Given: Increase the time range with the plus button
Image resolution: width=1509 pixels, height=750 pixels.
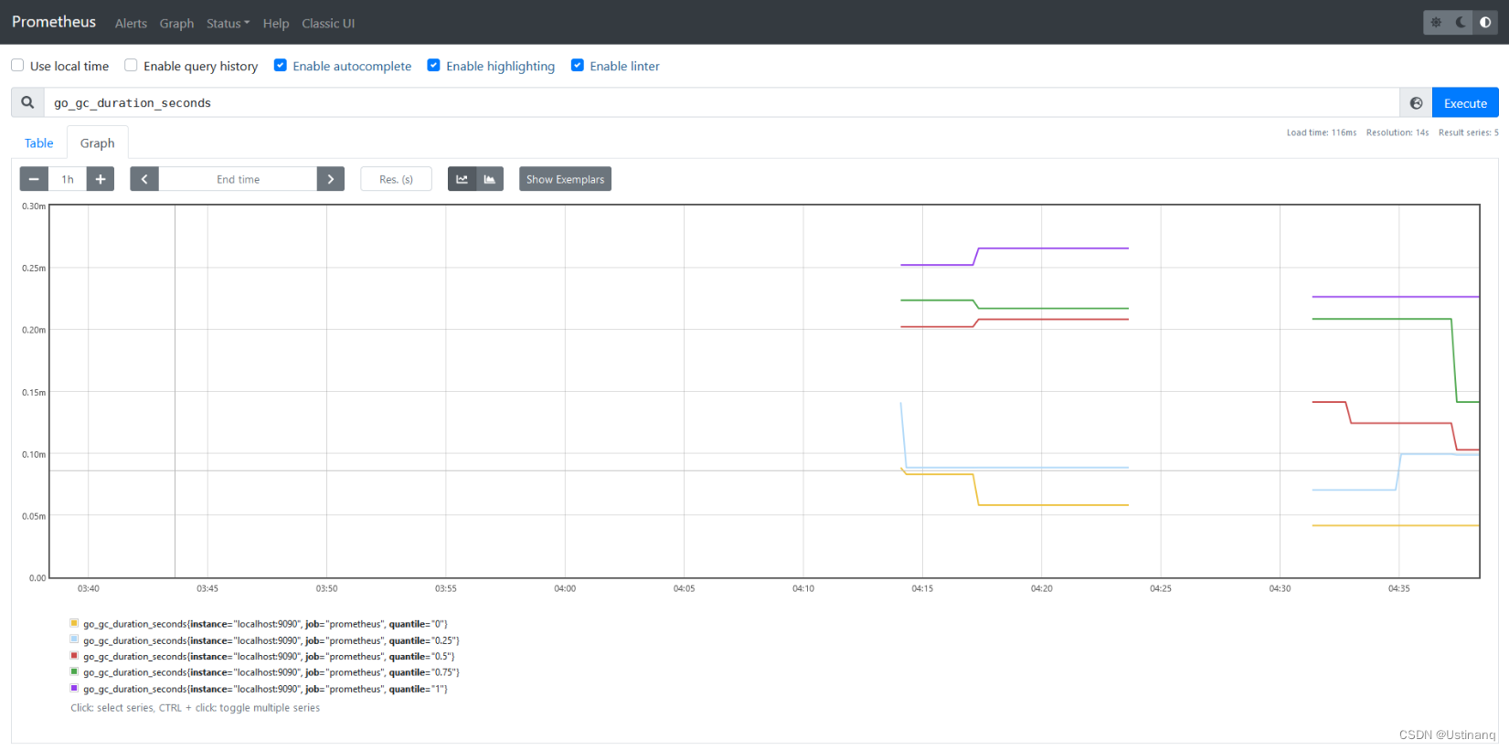Looking at the screenshot, I should click(101, 179).
